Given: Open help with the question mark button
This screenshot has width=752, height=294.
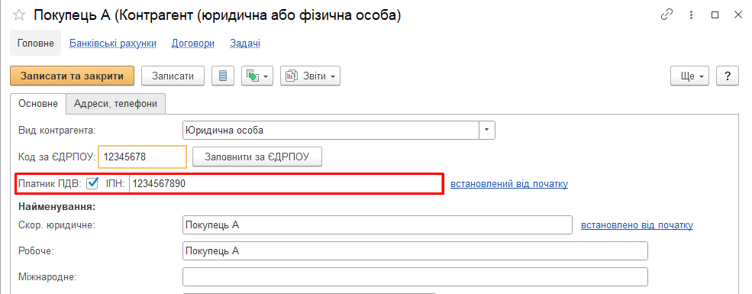Looking at the screenshot, I should 728,76.
